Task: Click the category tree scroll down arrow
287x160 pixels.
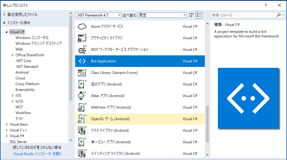Action: pyautogui.click(x=71, y=141)
